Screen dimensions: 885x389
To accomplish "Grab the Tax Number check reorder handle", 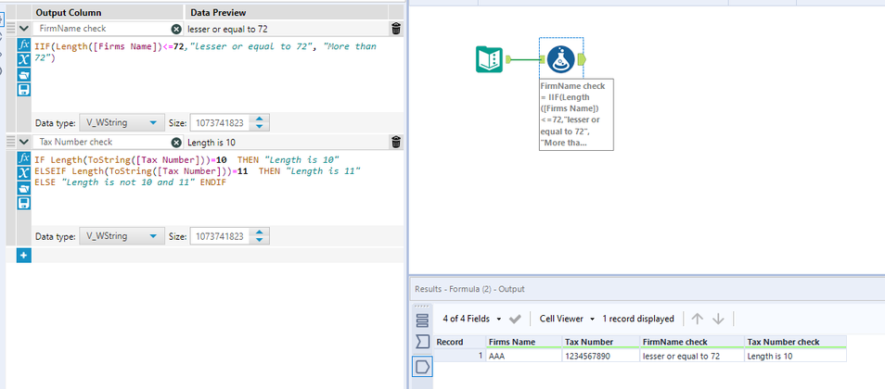I will point(10,142).
